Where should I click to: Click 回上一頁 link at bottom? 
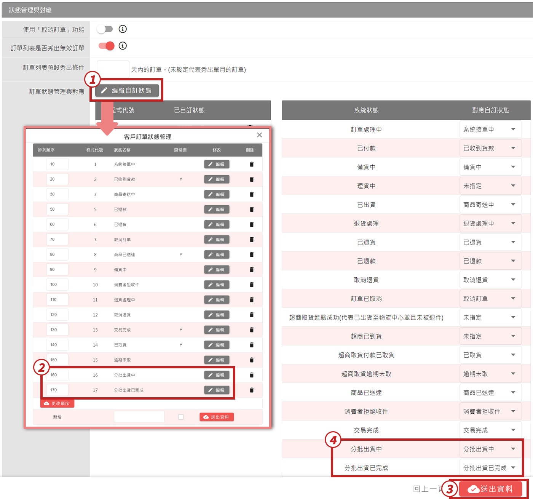pyautogui.click(x=428, y=489)
